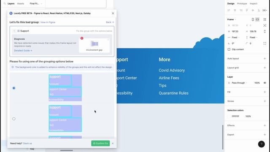Open vertical resizing Fixed dropdown
270x152 pixels.
pos(254,38)
